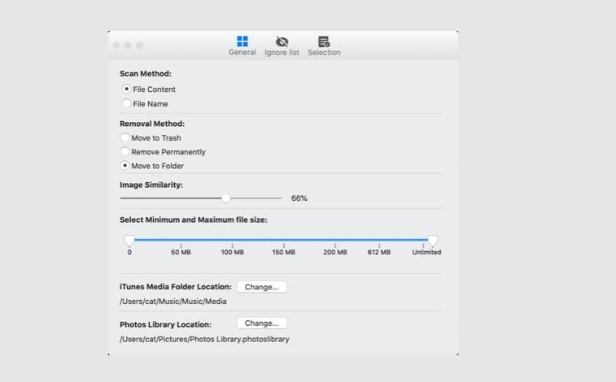This screenshot has width=616, height=382.
Task: Click the window close button
Action: pyautogui.click(x=116, y=46)
